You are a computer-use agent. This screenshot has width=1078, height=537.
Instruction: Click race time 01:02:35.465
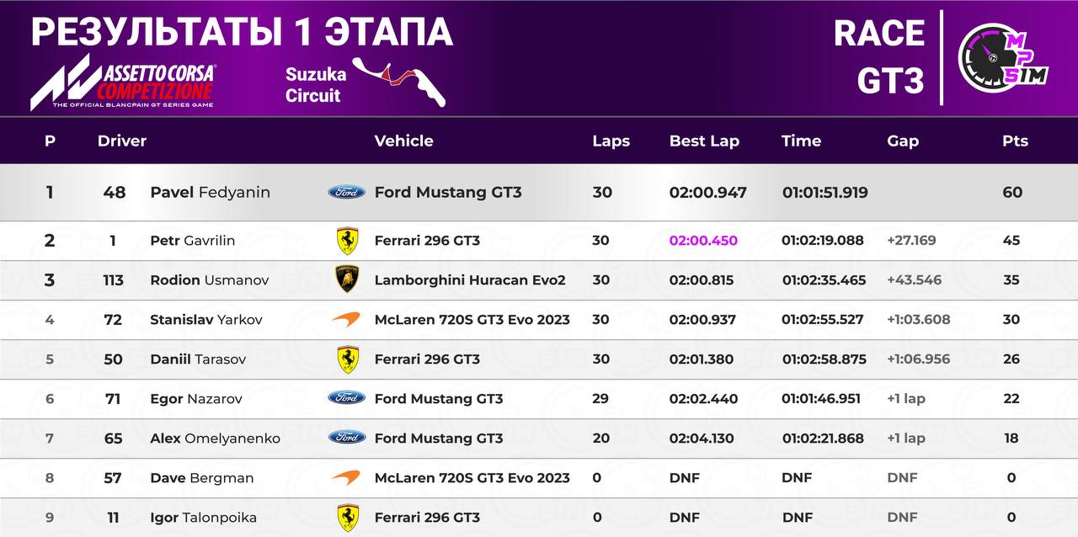coord(824,280)
